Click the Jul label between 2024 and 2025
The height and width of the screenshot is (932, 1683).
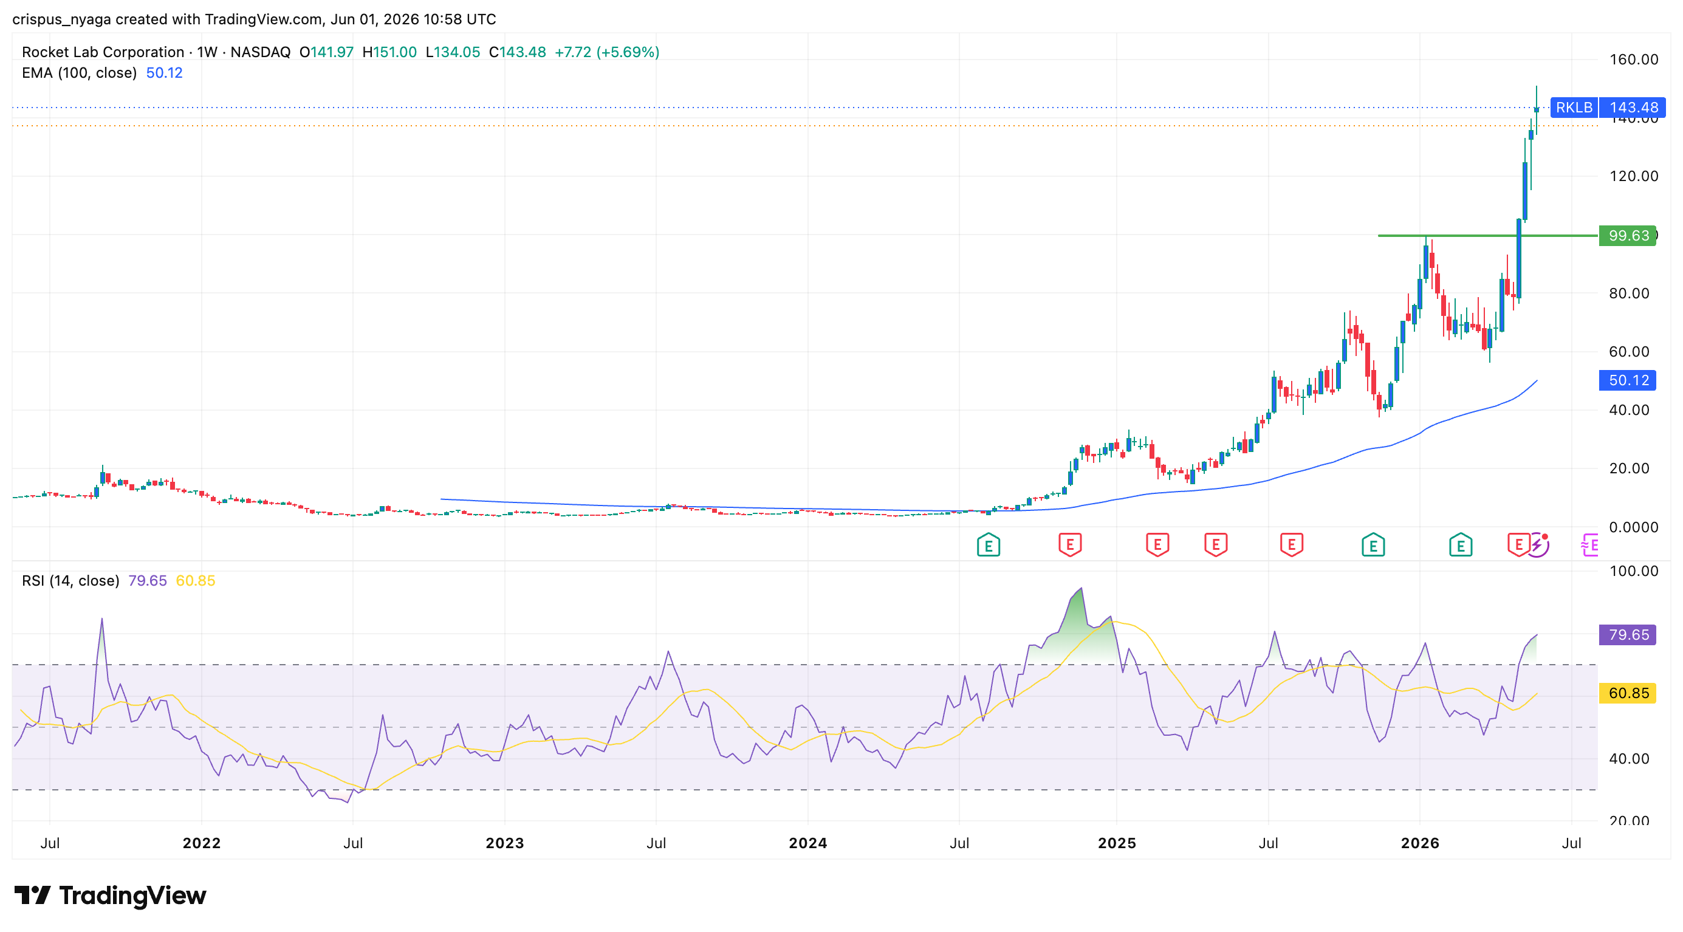tap(959, 843)
